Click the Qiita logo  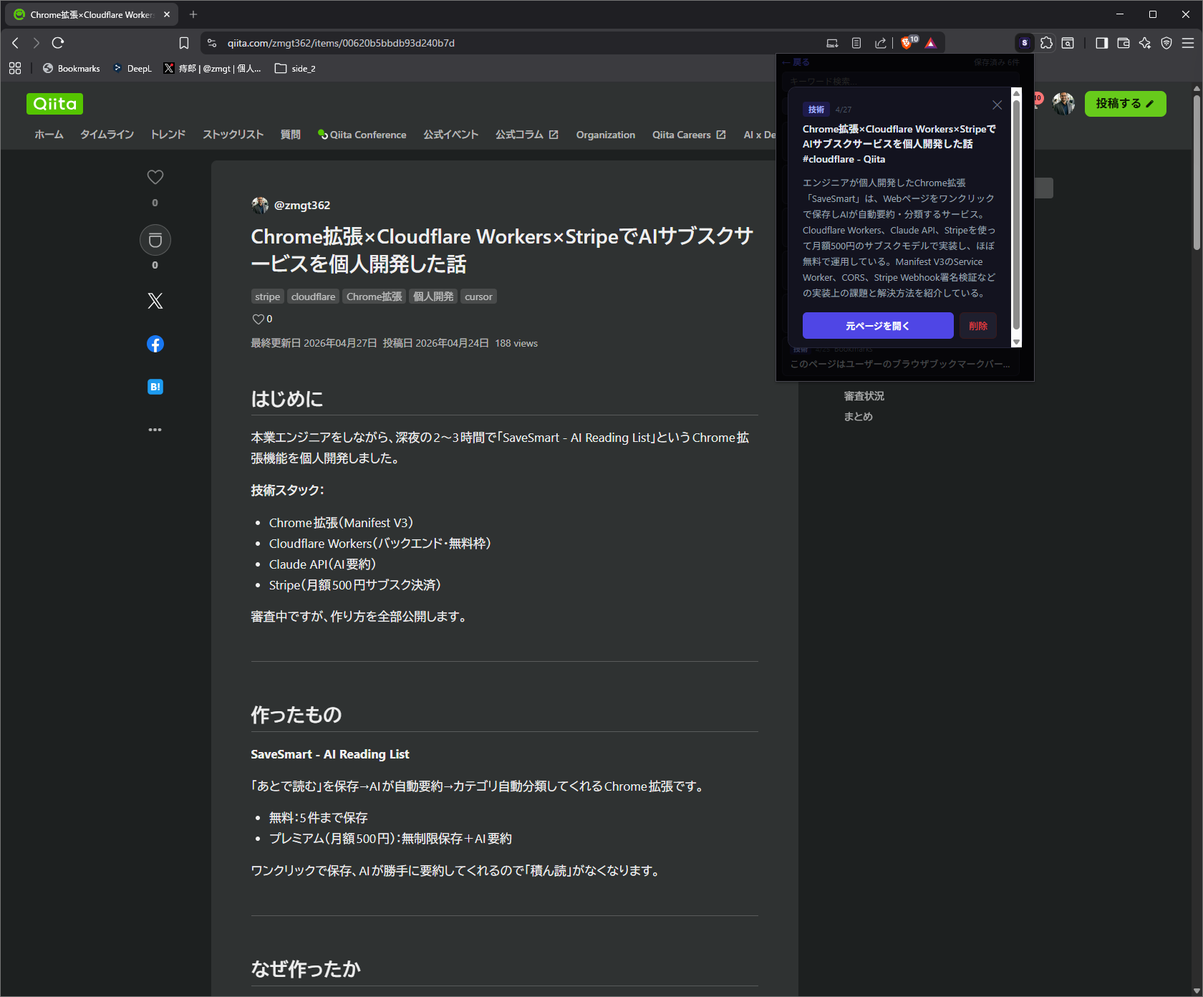tap(55, 104)
